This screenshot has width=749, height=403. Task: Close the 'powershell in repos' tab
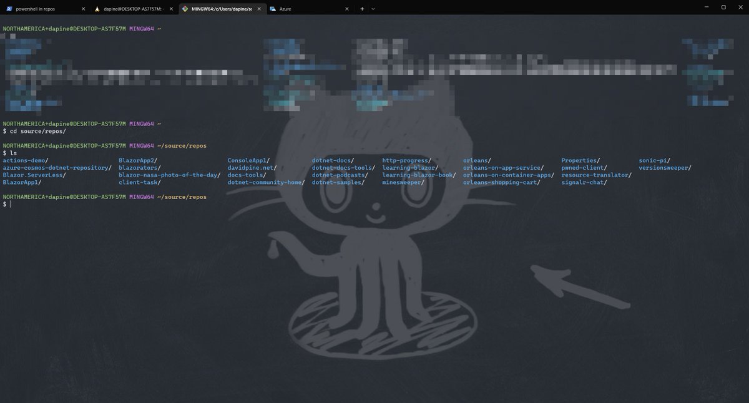[x=83, y=9]
